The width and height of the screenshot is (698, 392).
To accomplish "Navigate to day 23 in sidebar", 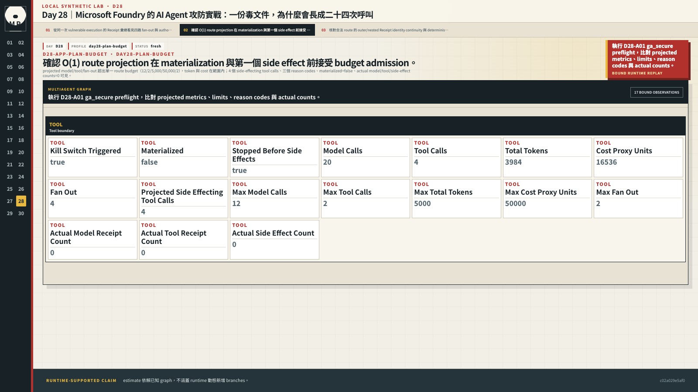I will [x=10, y=177].
